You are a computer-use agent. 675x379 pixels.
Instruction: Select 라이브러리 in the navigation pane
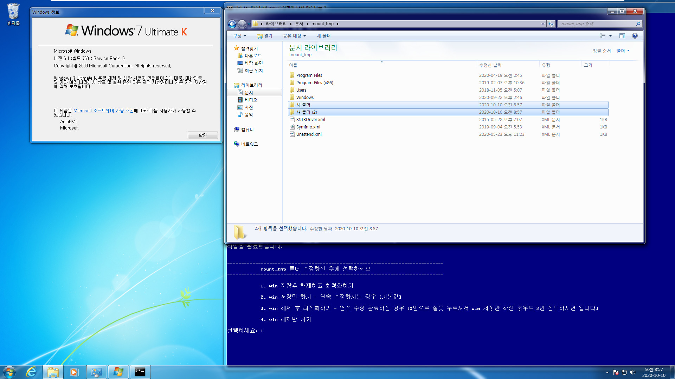tap(251, 85)
